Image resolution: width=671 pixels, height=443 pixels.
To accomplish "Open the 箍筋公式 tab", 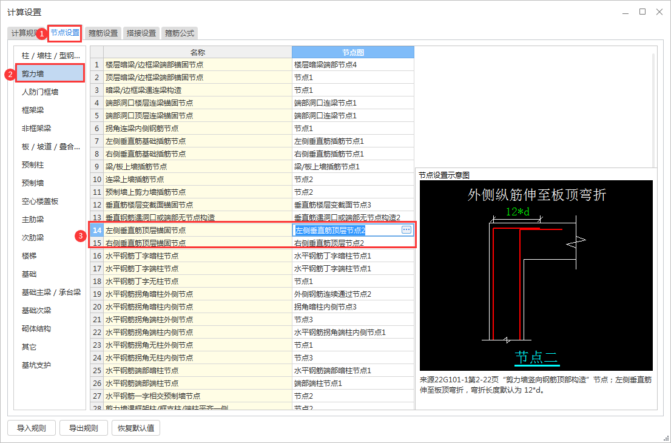I will (180, 33).
